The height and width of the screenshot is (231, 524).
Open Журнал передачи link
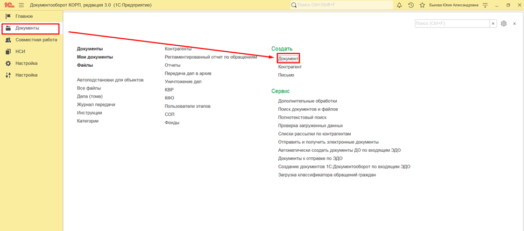[96, 104]
